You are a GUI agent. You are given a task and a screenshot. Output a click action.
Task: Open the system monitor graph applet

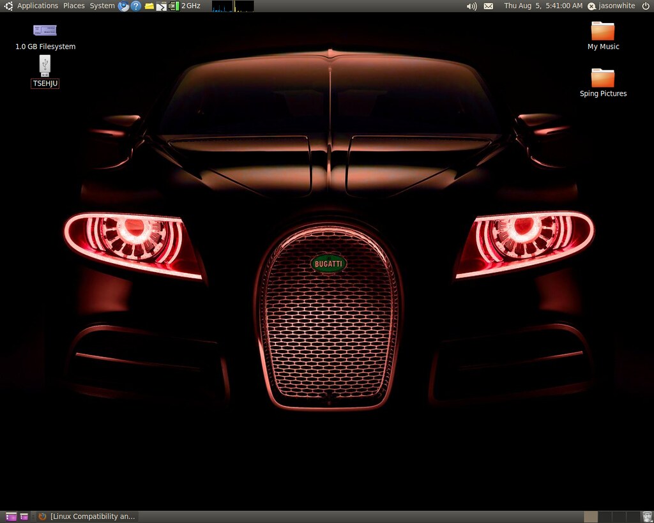(x=232, y=6)
